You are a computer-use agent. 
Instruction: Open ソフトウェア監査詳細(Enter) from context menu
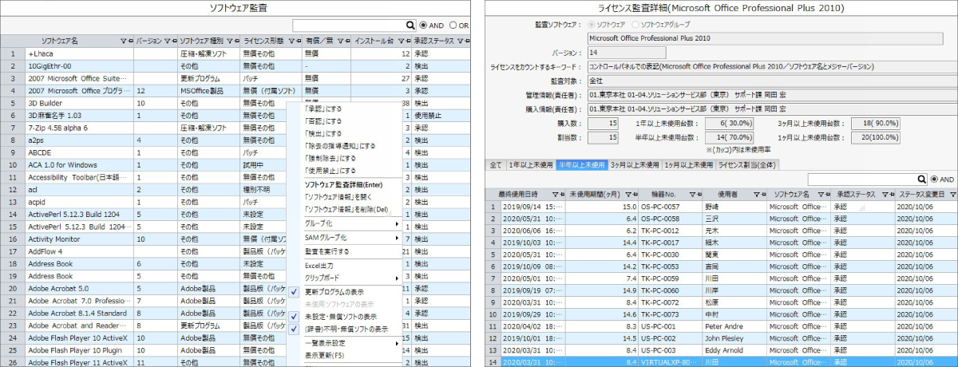345,185
